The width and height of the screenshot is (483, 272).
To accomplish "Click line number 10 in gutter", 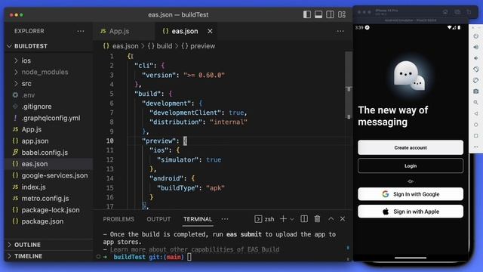I will coord(110,141).
